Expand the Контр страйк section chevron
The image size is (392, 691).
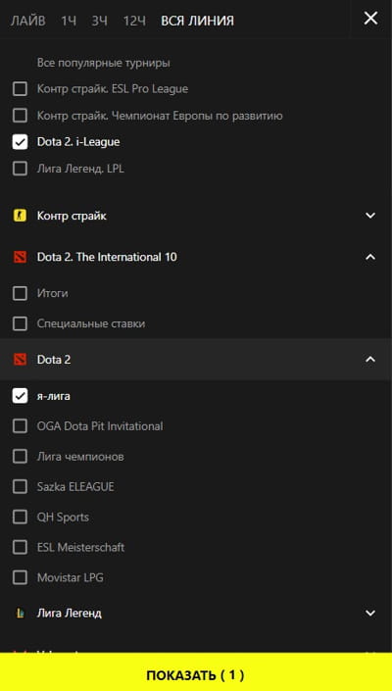point(370,216)
